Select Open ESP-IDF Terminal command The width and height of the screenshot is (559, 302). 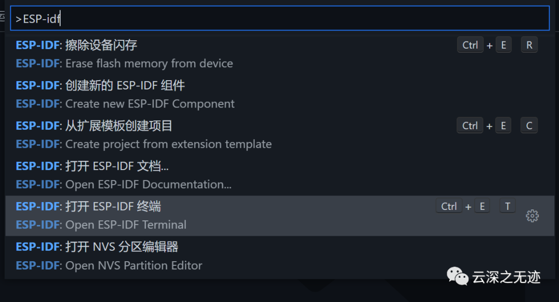(x=280, y=216)
